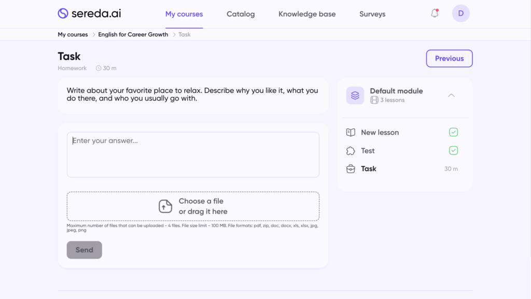Click the Send button

85,250
